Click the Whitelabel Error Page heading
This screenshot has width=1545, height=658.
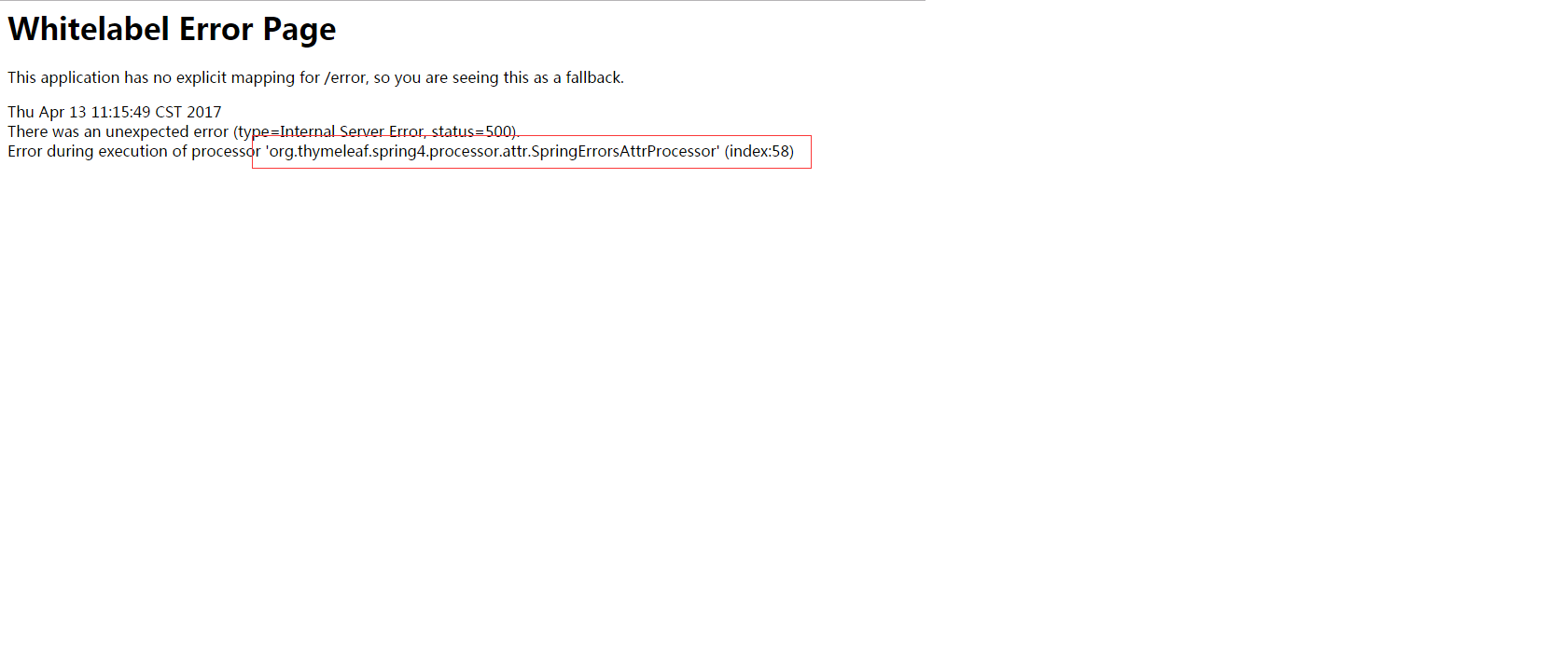172,29
